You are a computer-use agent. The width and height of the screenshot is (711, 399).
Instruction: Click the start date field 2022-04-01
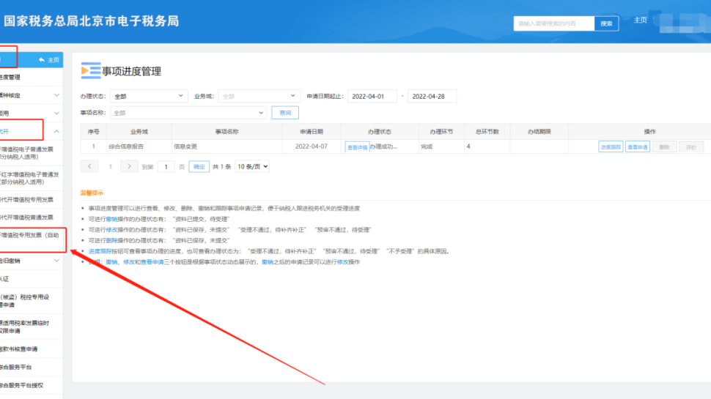click(x=372, y=96)
